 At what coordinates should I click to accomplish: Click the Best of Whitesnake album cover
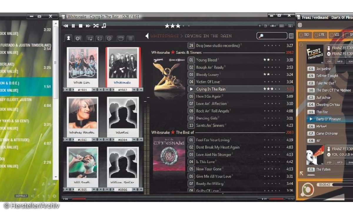coord(169,154)
